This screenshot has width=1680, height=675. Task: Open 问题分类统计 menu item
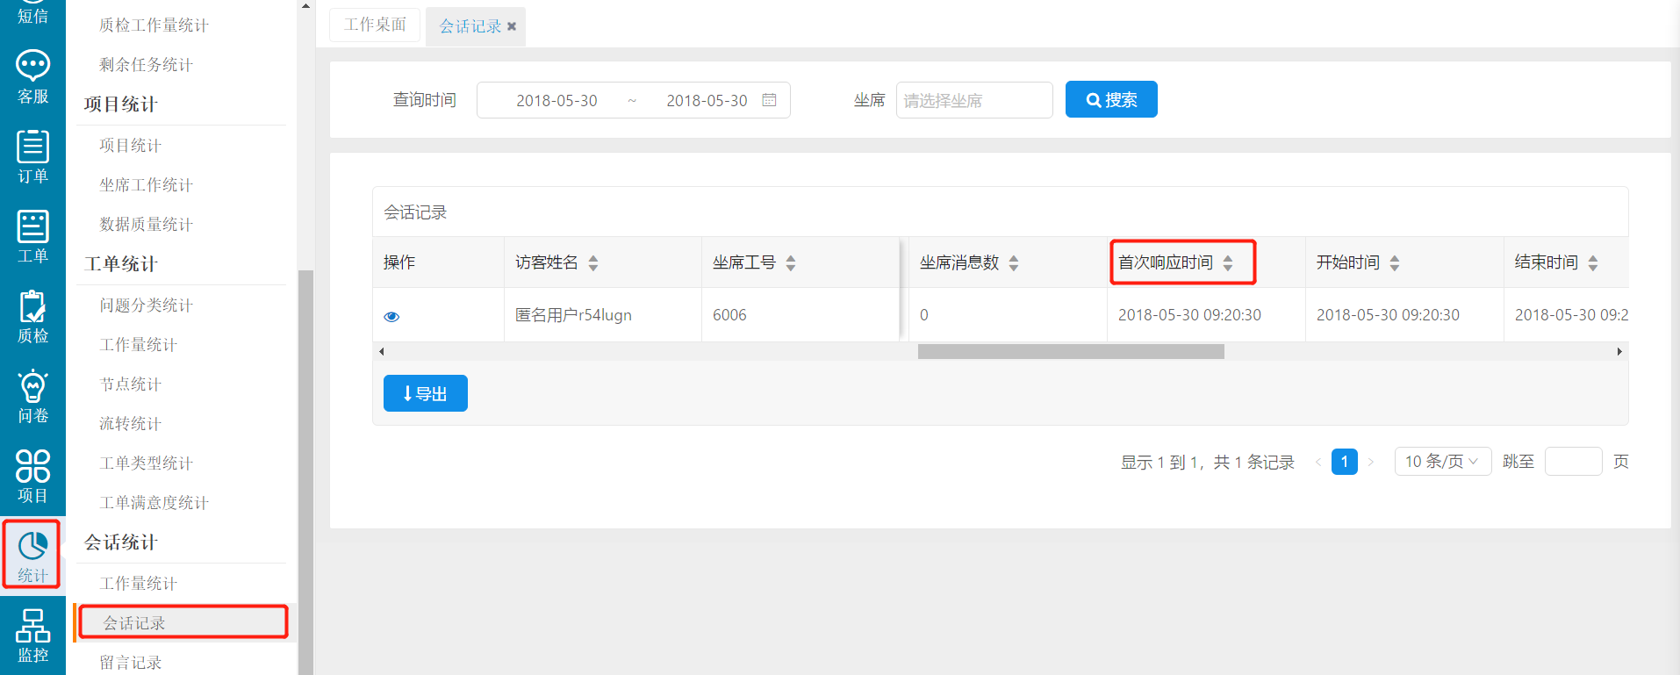click(146, 305)
